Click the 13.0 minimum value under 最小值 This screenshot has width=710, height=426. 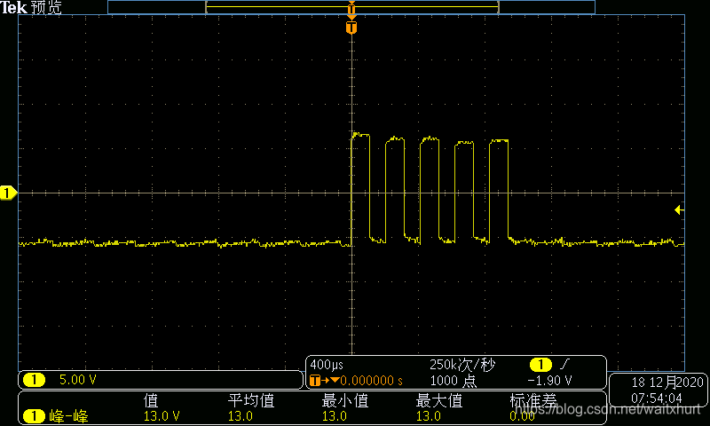[x=335, y=416]
